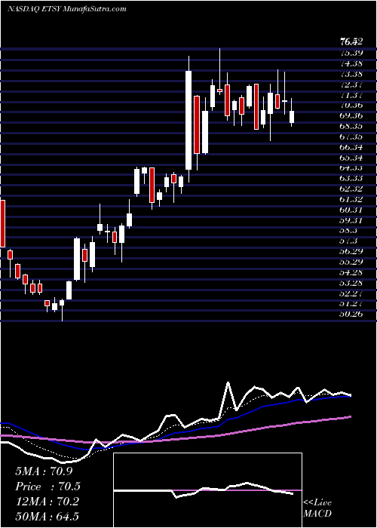Click the 65.34 price axis label

351,157
